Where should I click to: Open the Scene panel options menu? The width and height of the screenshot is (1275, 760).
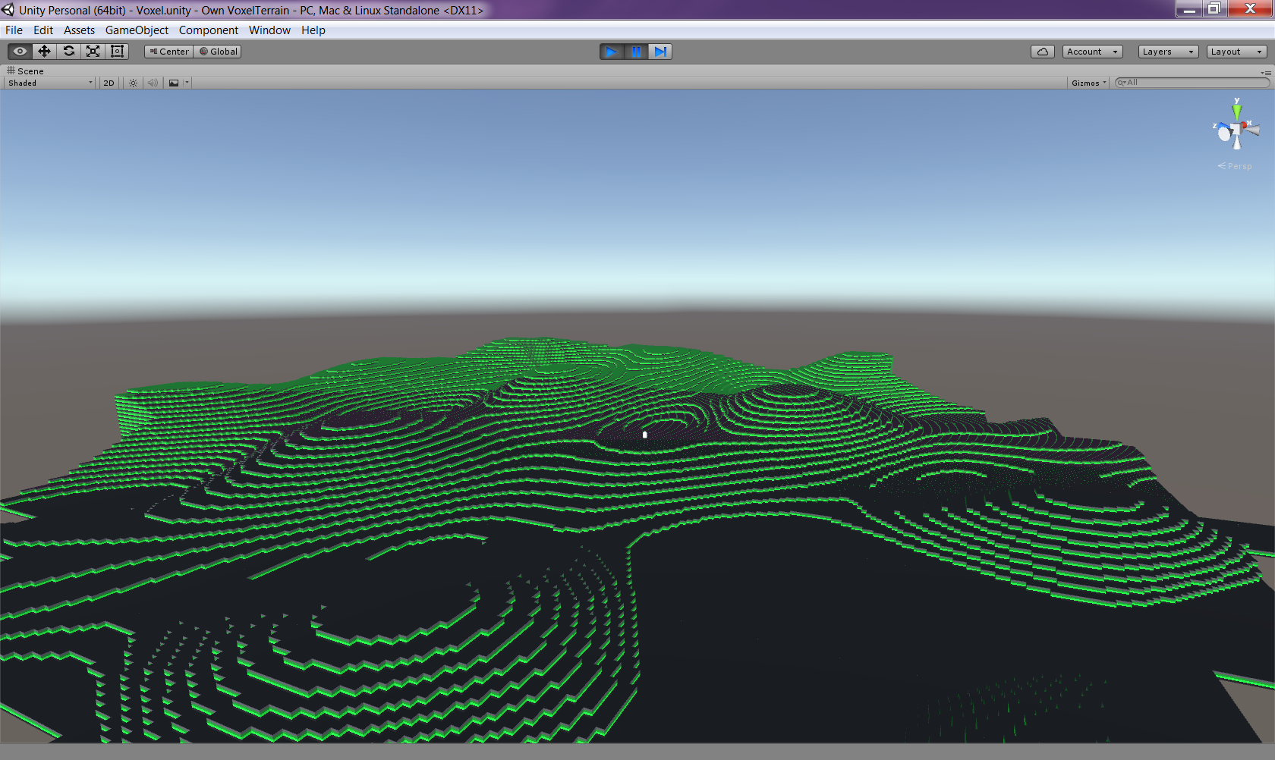tap(1266, 73)
